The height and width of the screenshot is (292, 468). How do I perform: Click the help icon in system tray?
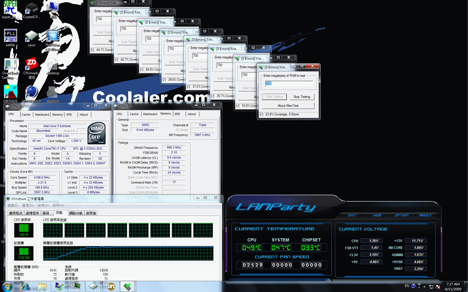pos(413,286)
